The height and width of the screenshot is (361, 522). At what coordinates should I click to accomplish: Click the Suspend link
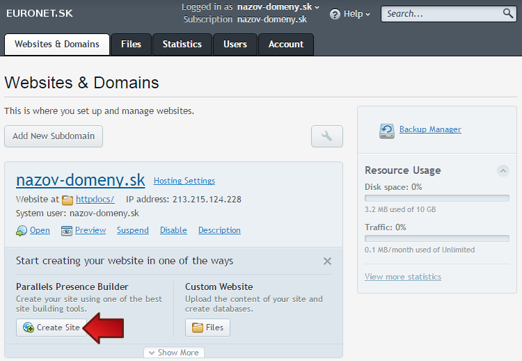coord(133,230)
